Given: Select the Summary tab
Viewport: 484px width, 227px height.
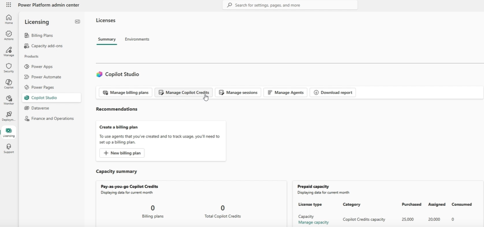Looking at the screenshot, I should tap(107, 39).
